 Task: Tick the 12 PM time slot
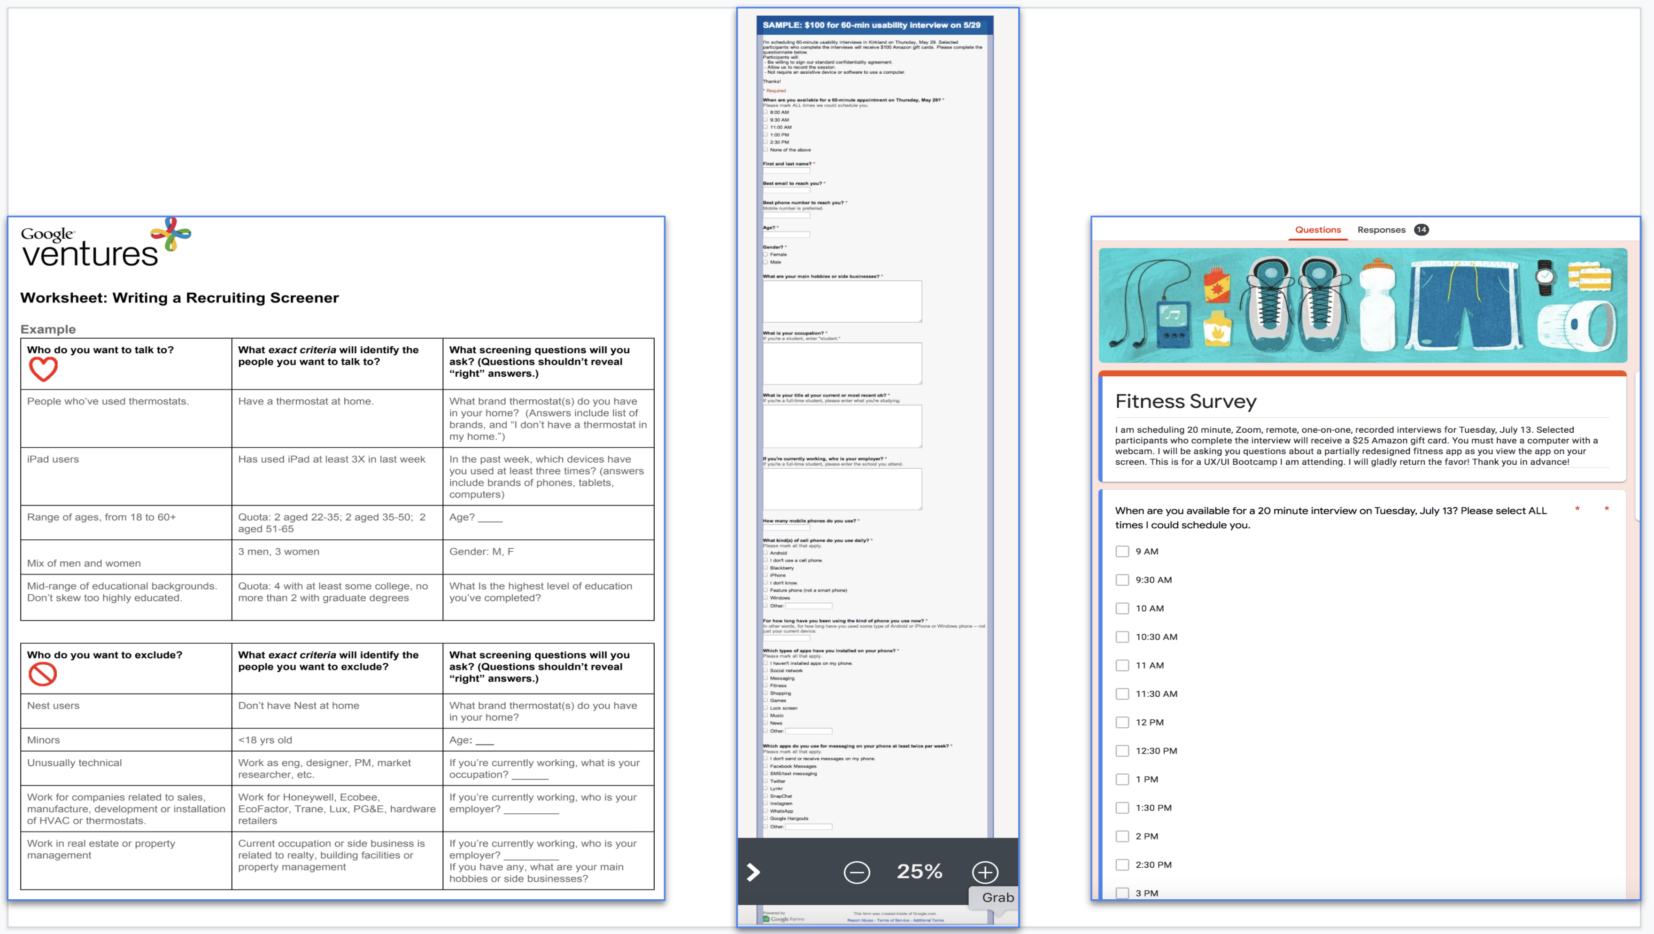(1122, 723)
